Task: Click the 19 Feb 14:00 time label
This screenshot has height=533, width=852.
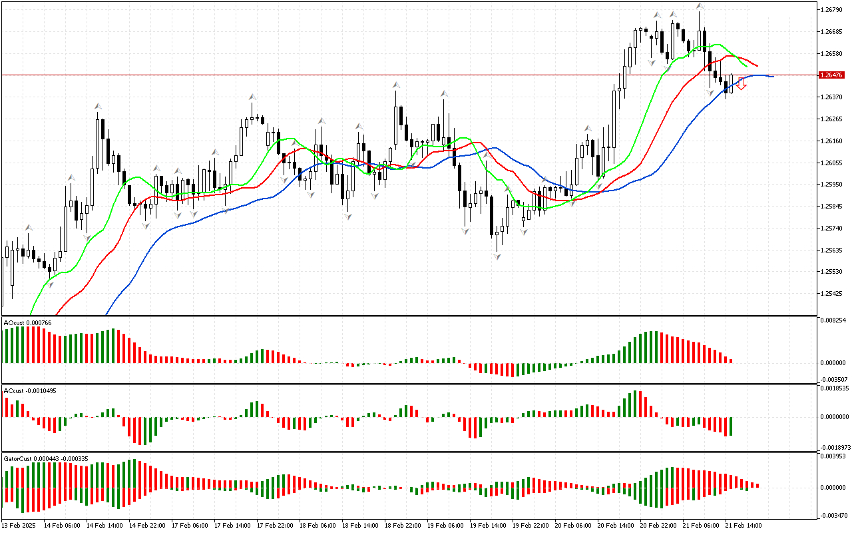Action: point(488,526)
